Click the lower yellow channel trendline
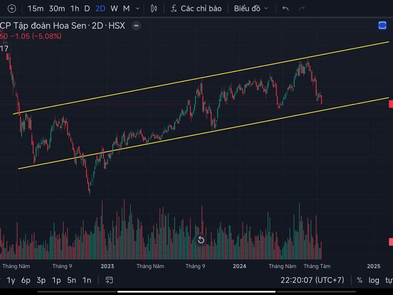This screenshot has height=295, width=393. [x=203, y=133]
